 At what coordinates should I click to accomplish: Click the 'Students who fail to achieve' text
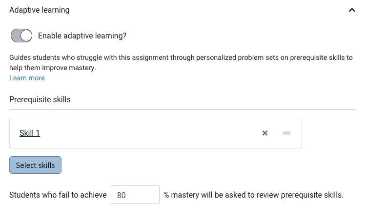(58, 195)
